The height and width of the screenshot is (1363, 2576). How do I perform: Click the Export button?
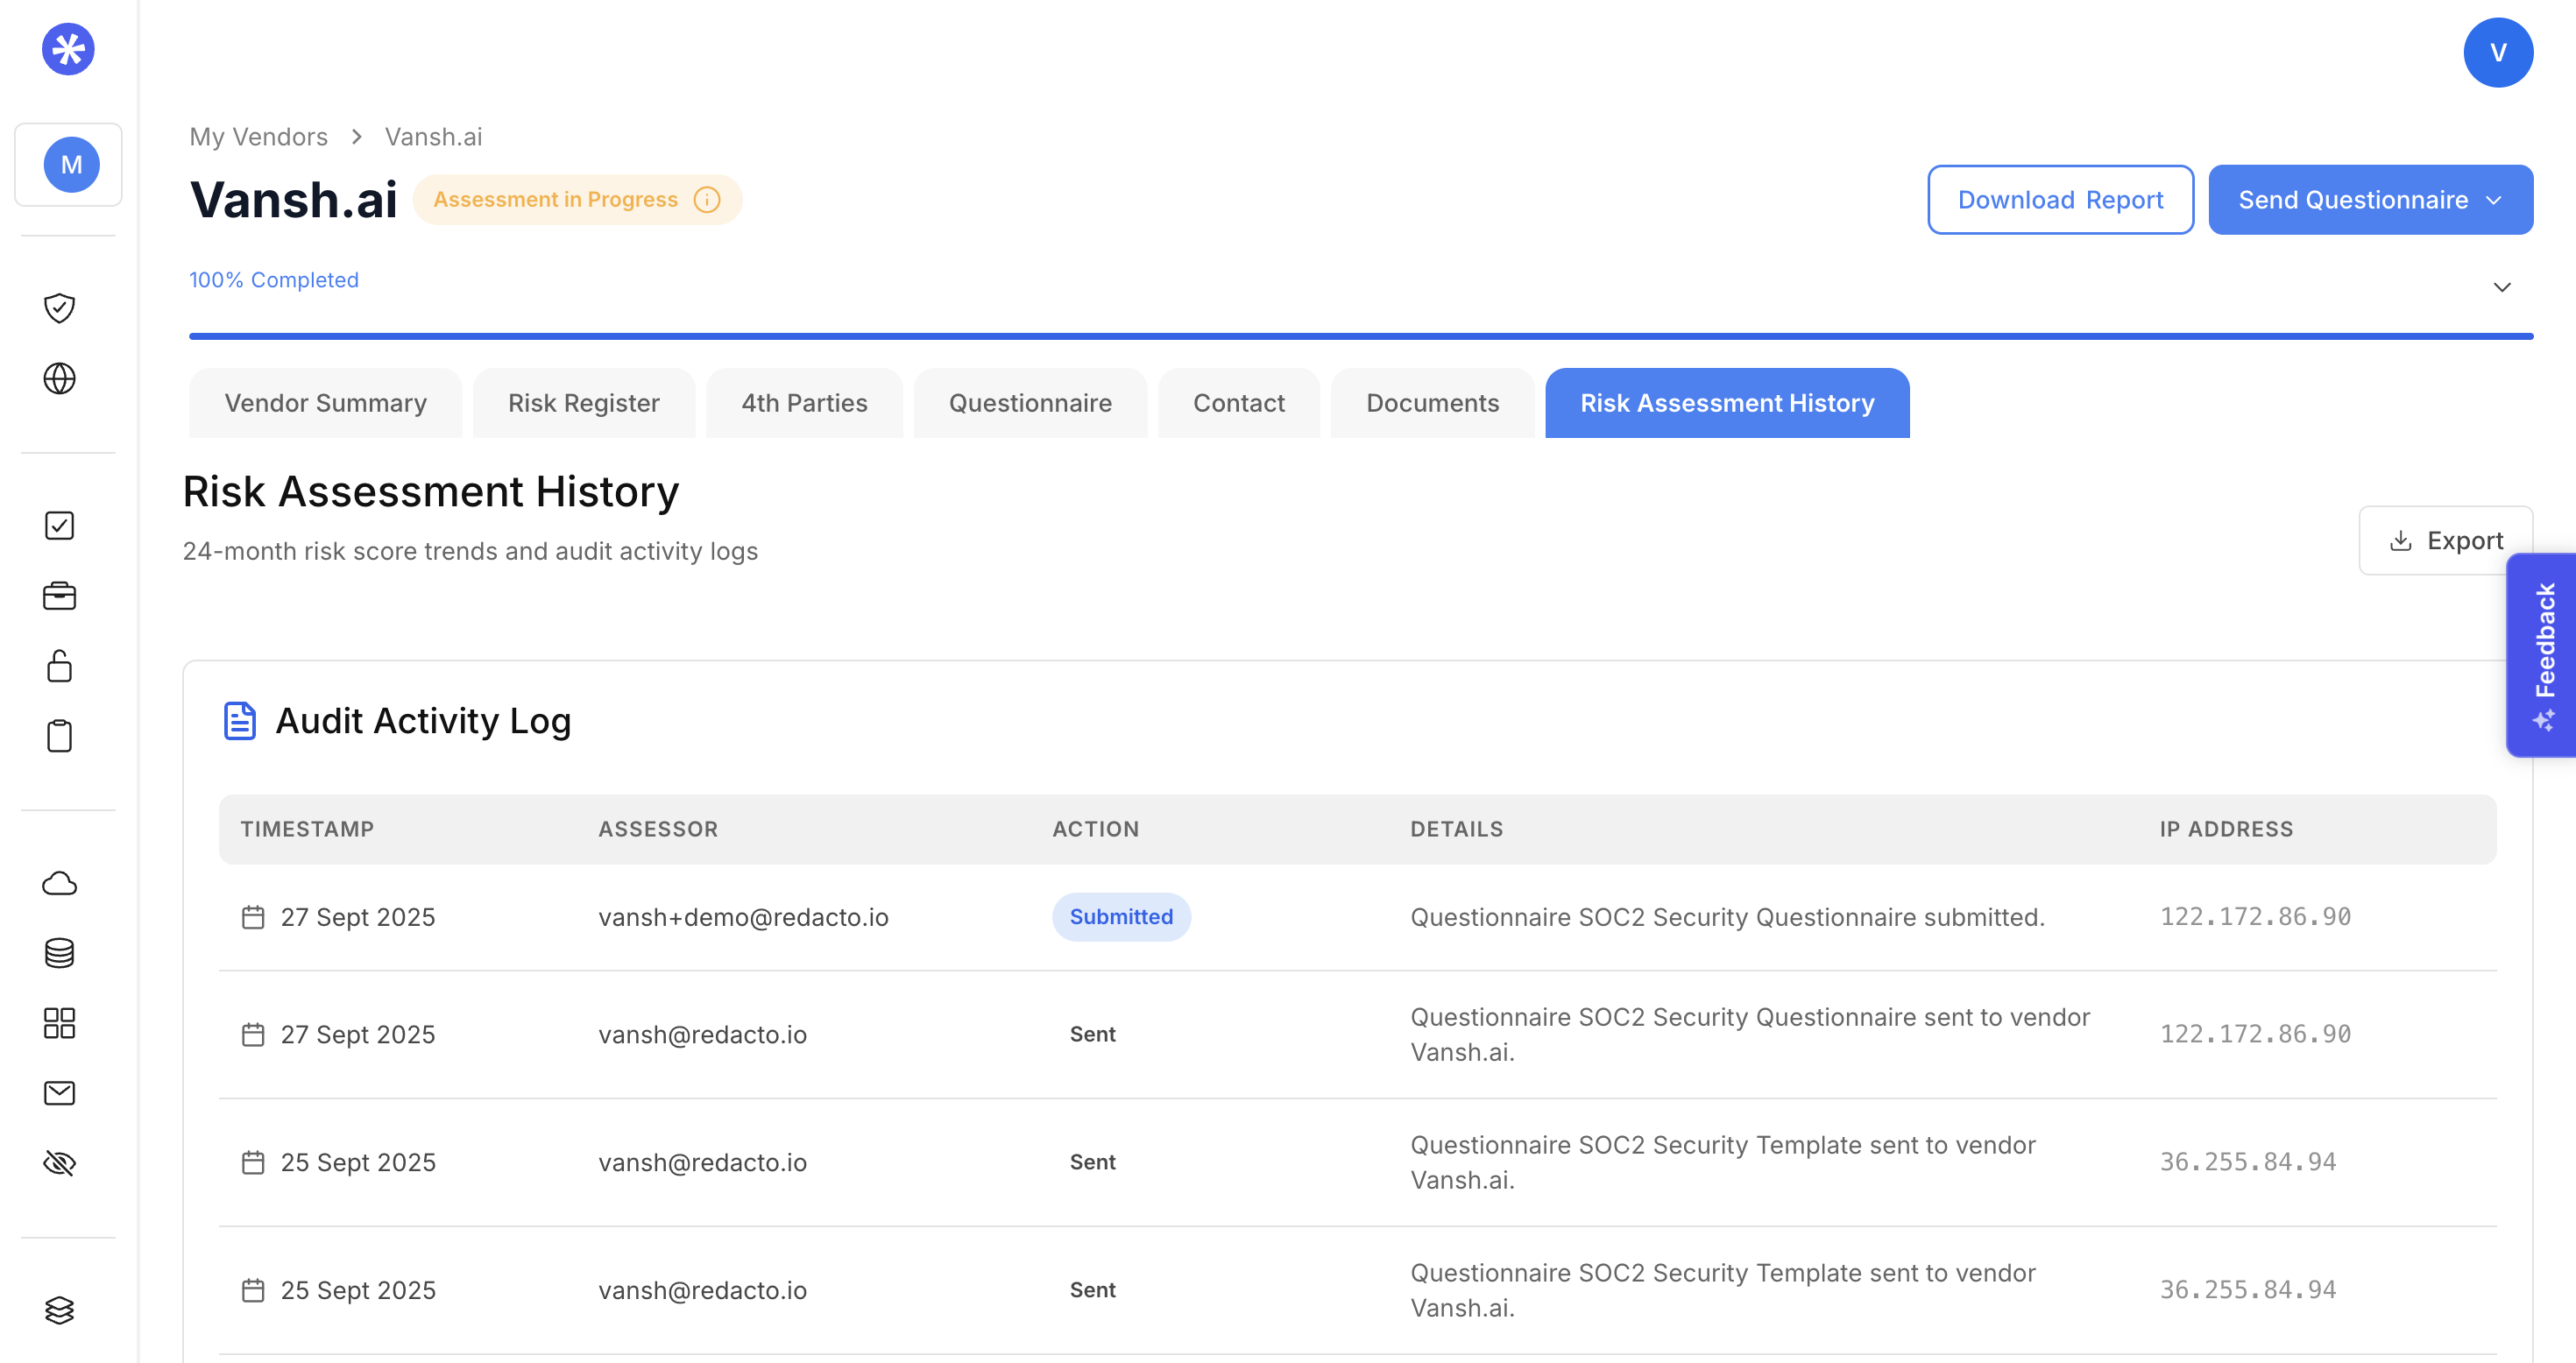pos(2445,541)
